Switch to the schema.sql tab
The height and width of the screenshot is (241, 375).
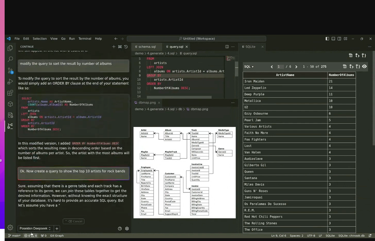coord(147,47)
